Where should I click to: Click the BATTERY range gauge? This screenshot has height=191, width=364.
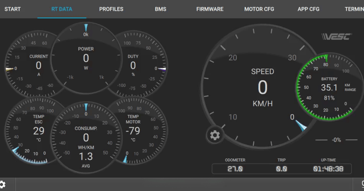pos(329,88)
